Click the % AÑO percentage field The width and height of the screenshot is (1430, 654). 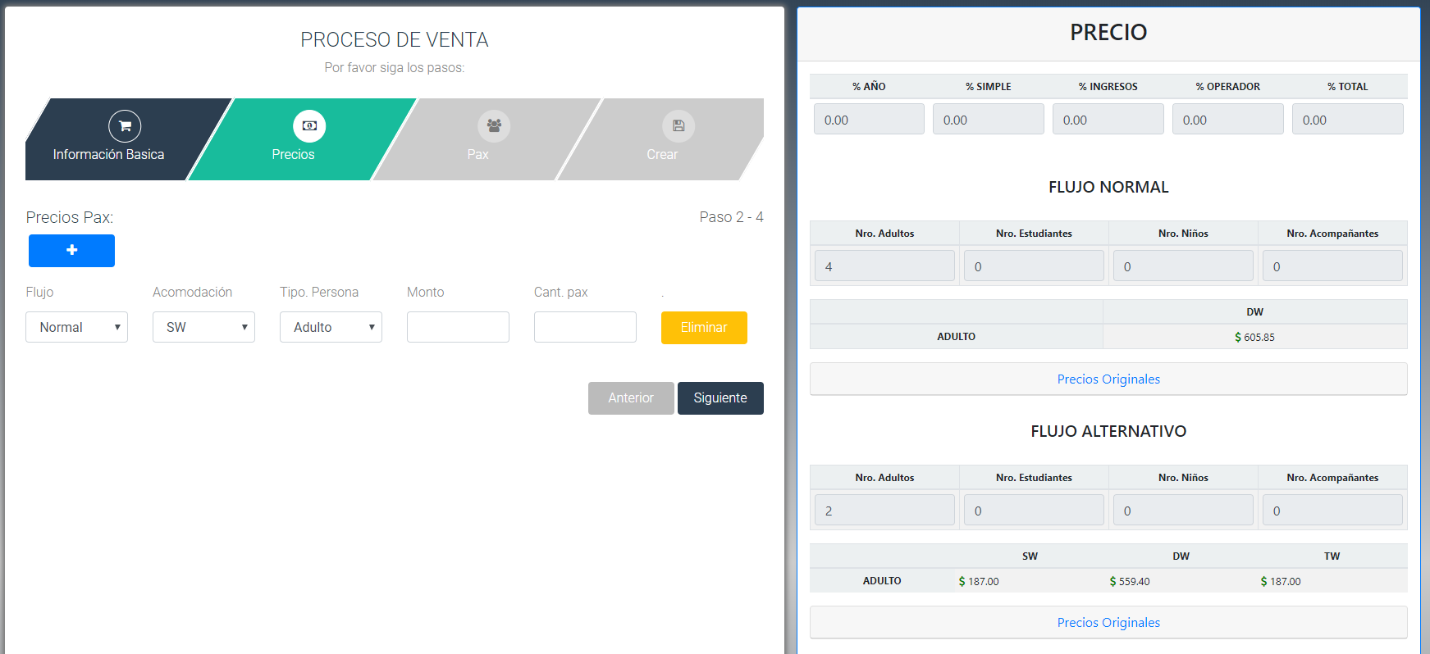click(869, 120)
